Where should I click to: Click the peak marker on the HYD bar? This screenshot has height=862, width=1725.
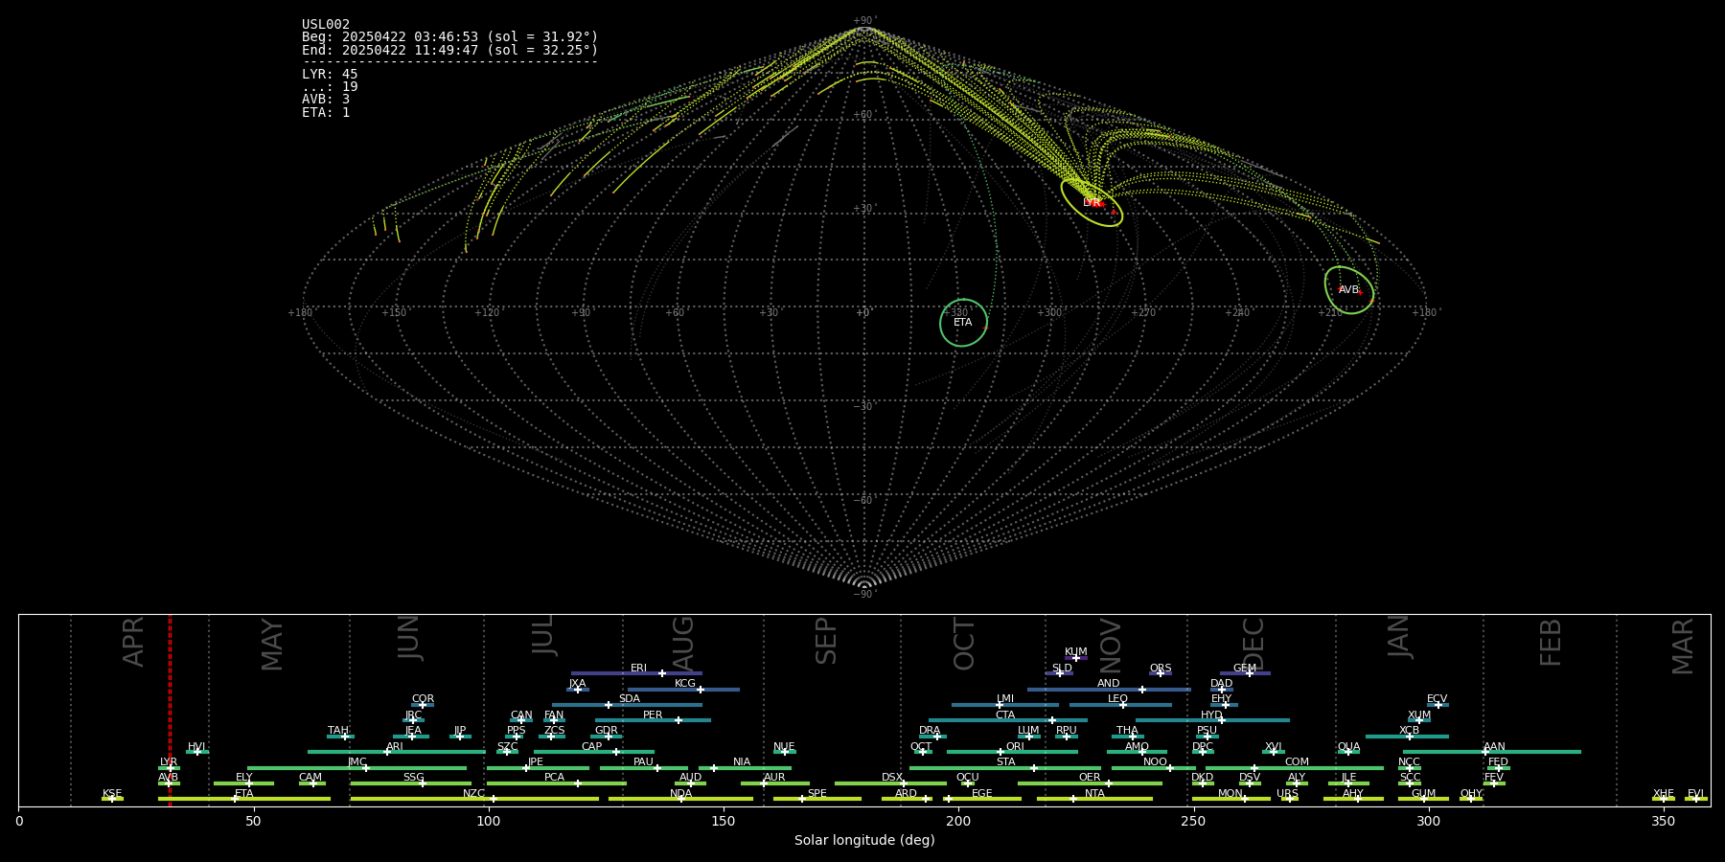coord(1222,720)
